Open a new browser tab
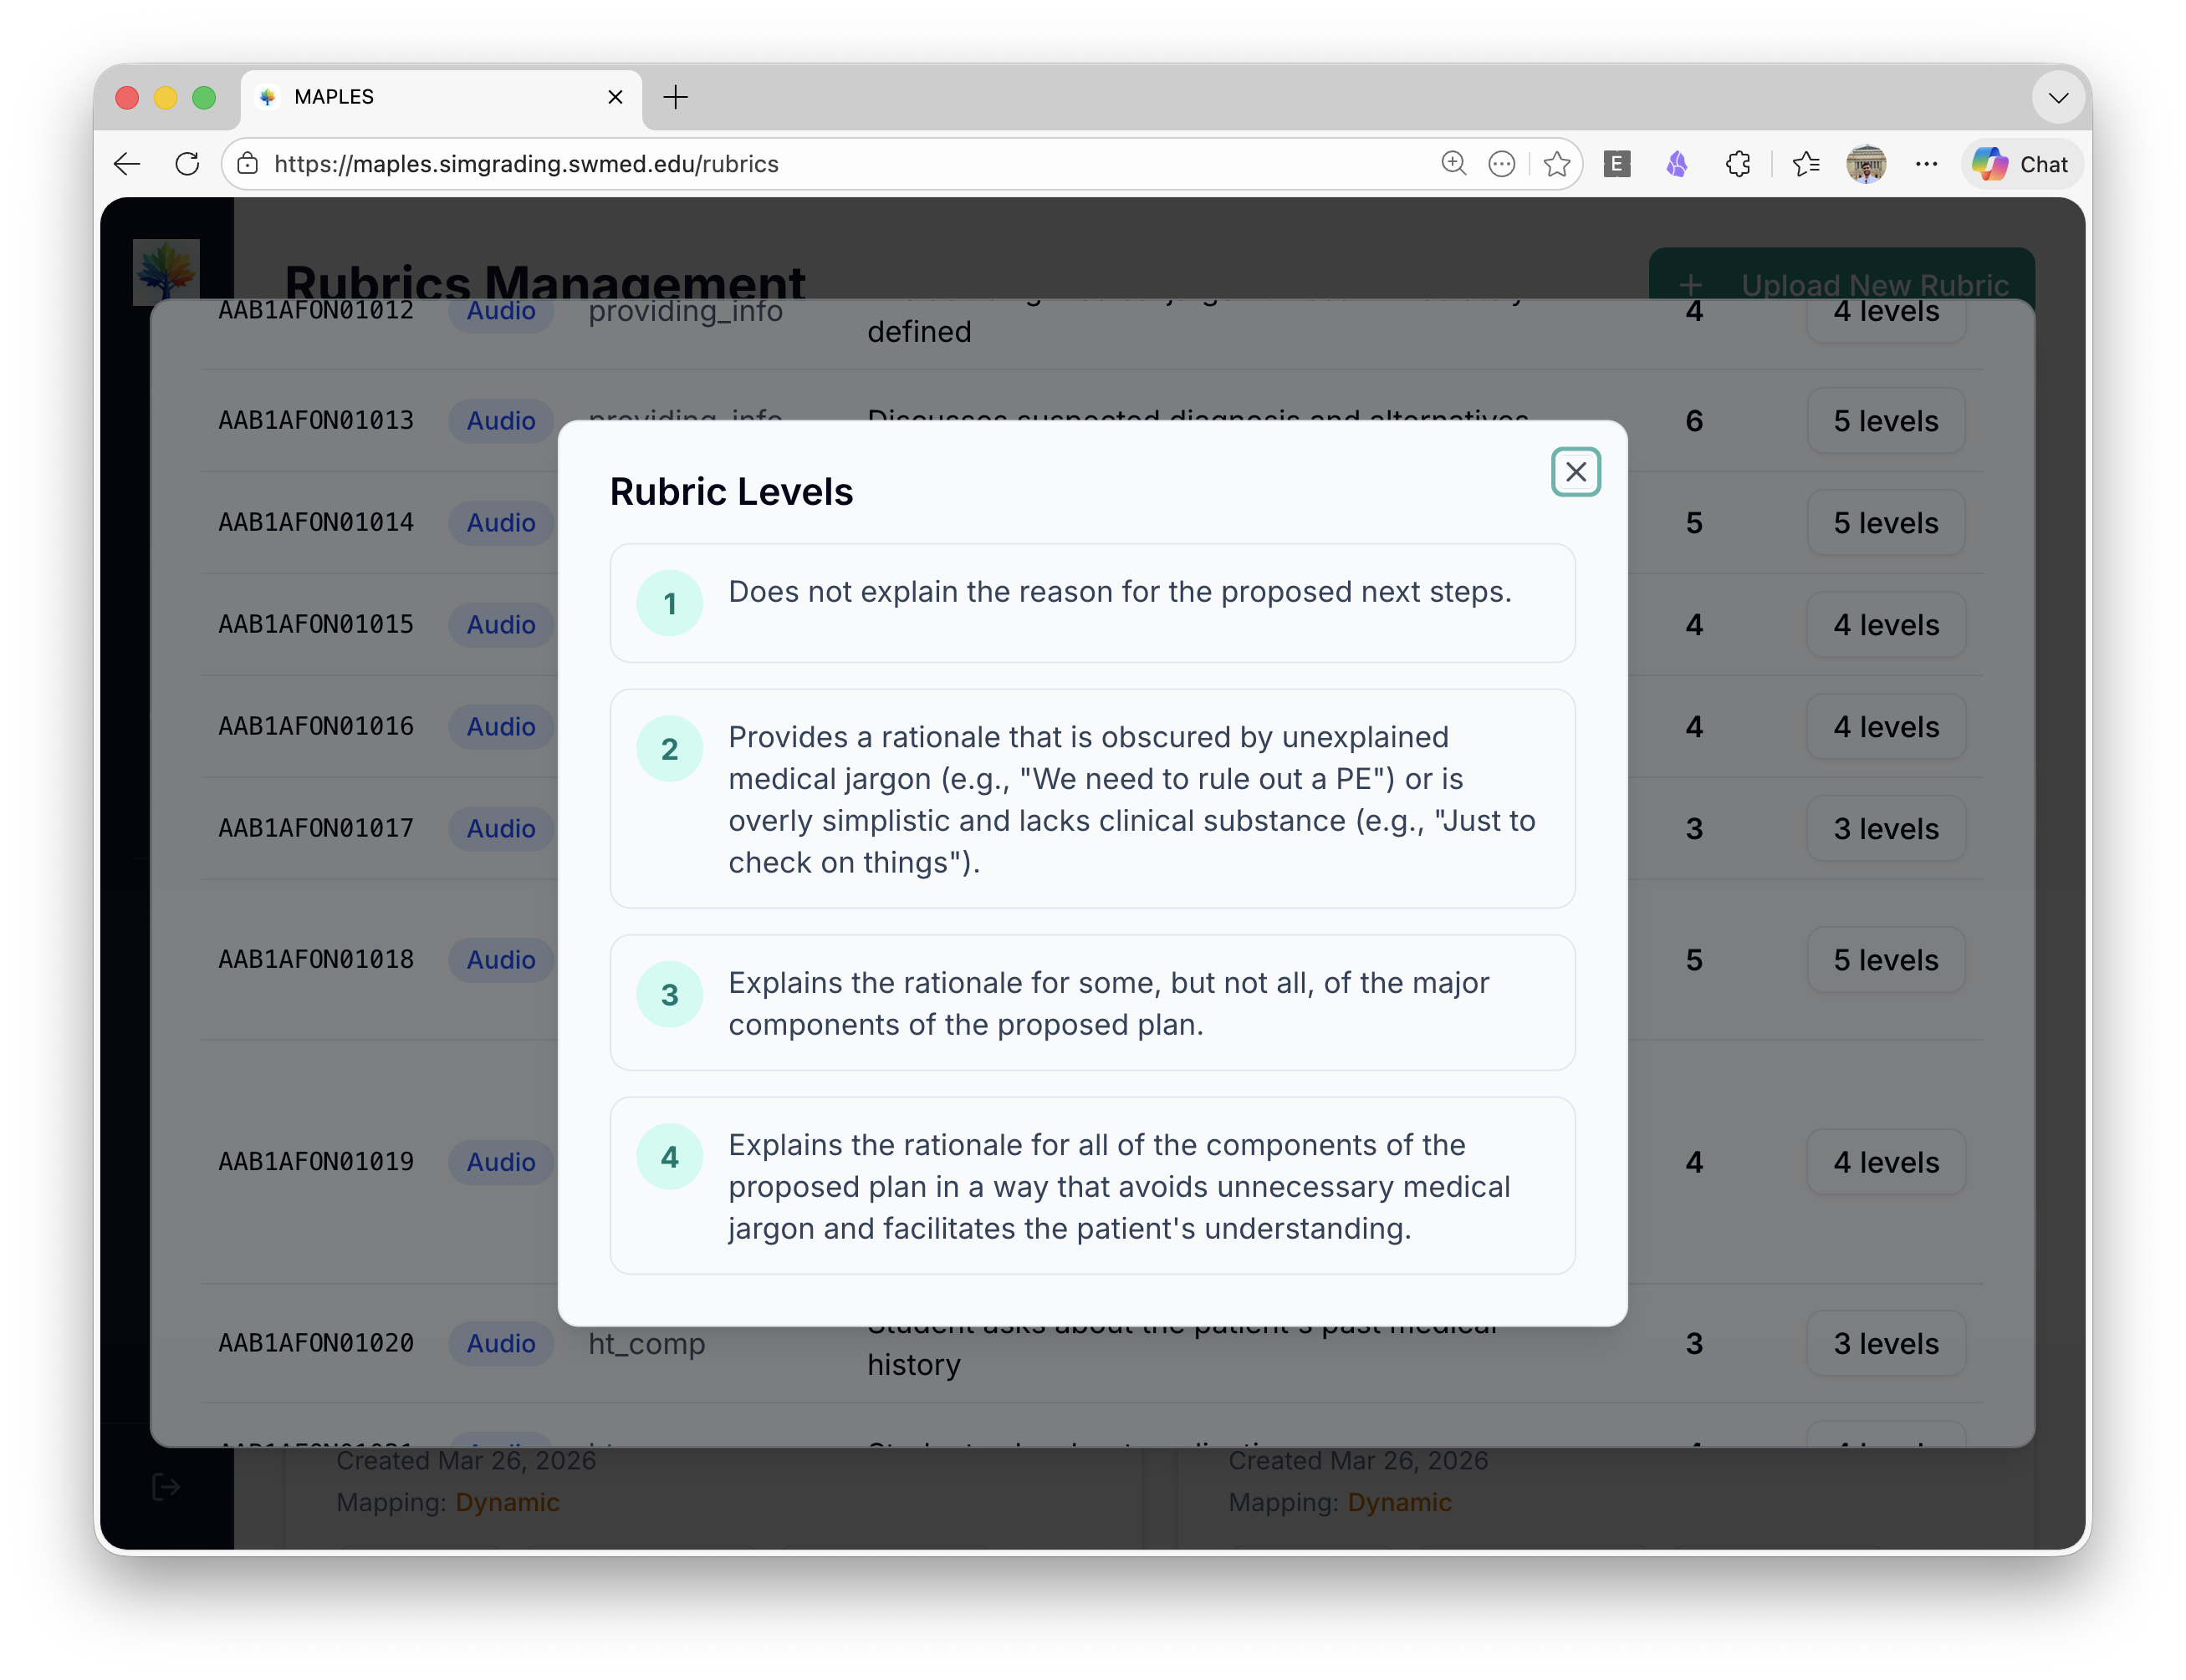This screenshot has width=2186, height=1680. click(676, 98)
